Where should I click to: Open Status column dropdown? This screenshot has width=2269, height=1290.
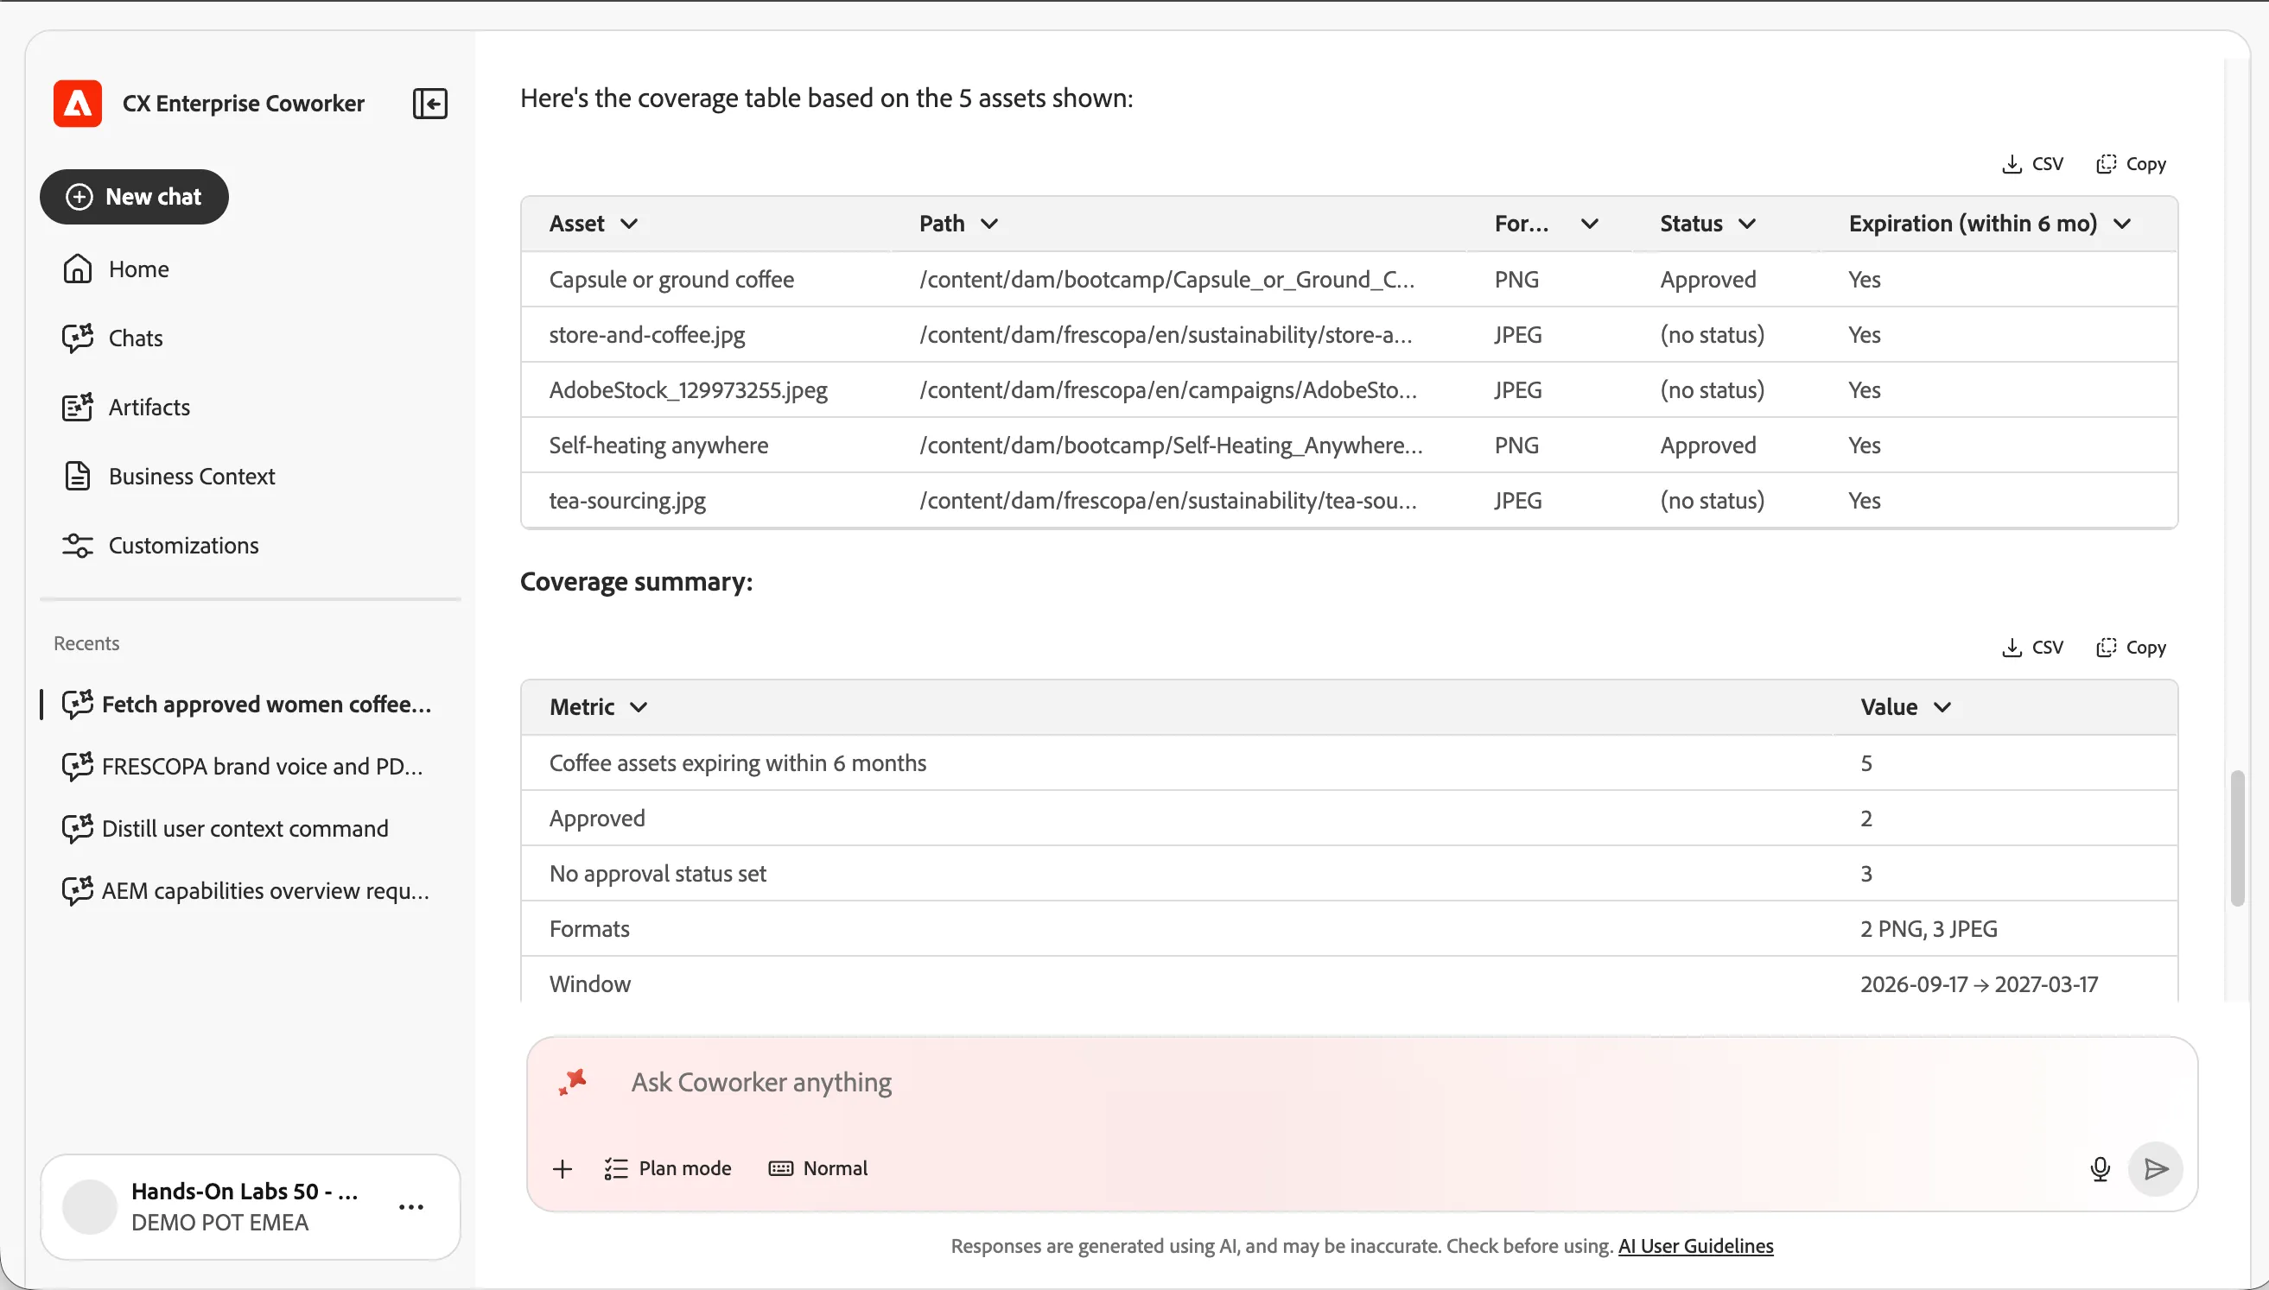point(1746,224)
